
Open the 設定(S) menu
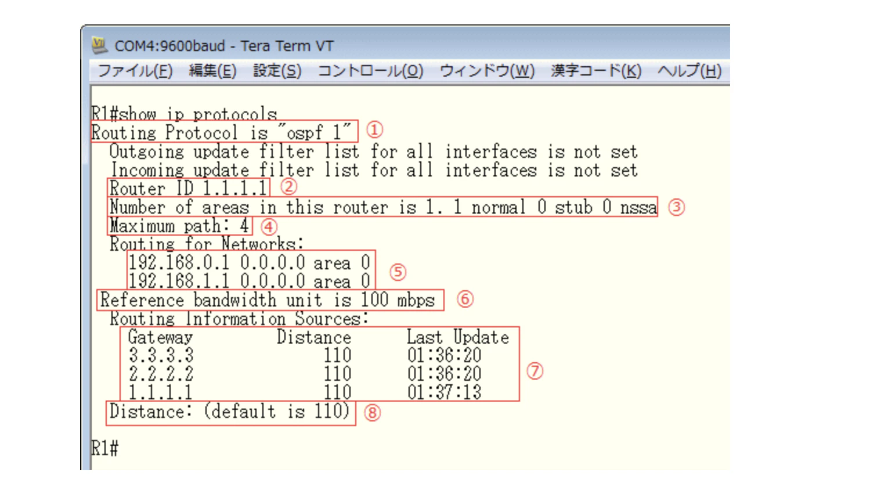[277, 71]
